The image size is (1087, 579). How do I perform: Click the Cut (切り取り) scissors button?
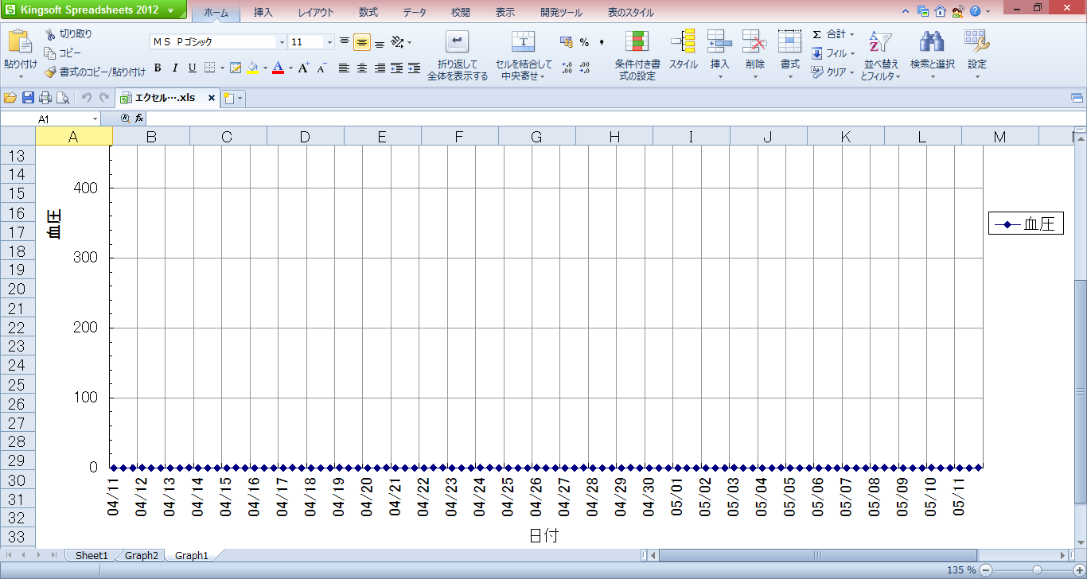68,34
